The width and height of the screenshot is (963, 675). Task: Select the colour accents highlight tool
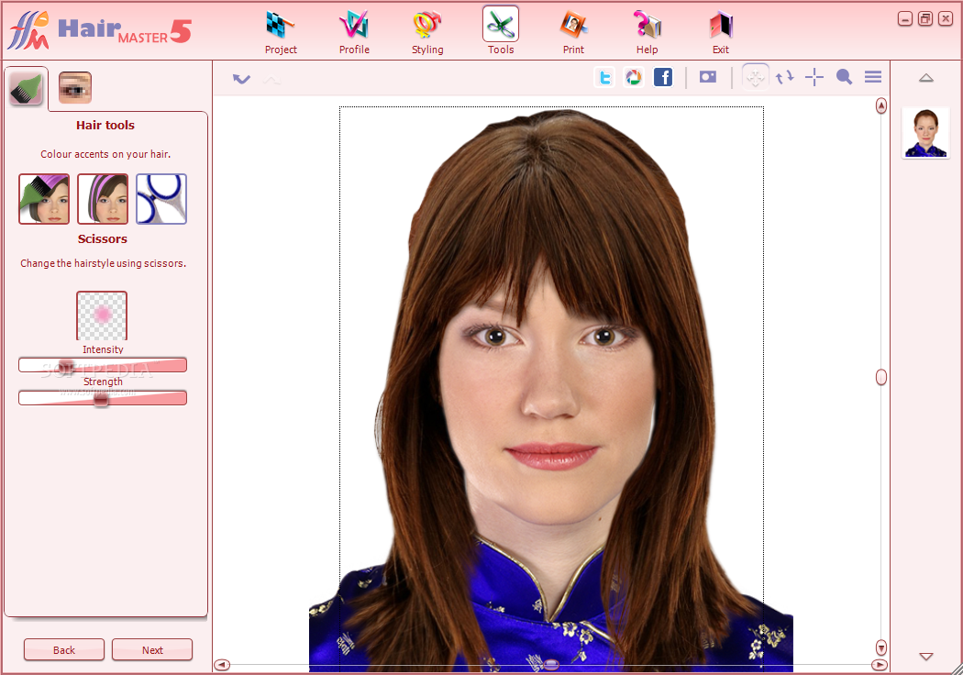(103, 199)
